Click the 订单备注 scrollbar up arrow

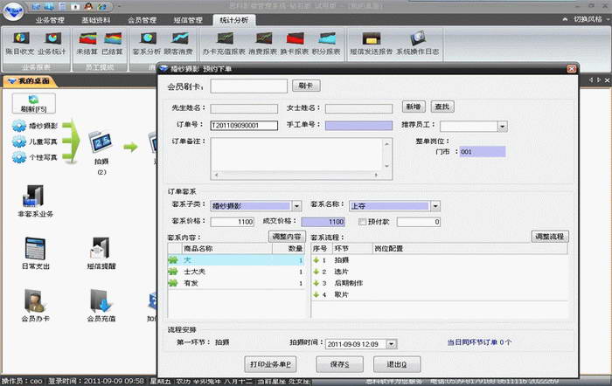click(386, 143)
